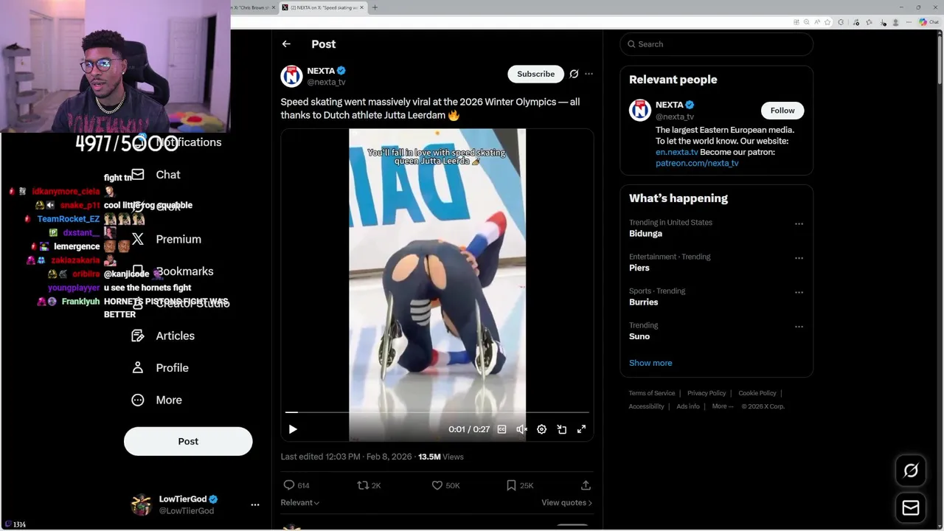Open a new browser tab

coord(375,7)
